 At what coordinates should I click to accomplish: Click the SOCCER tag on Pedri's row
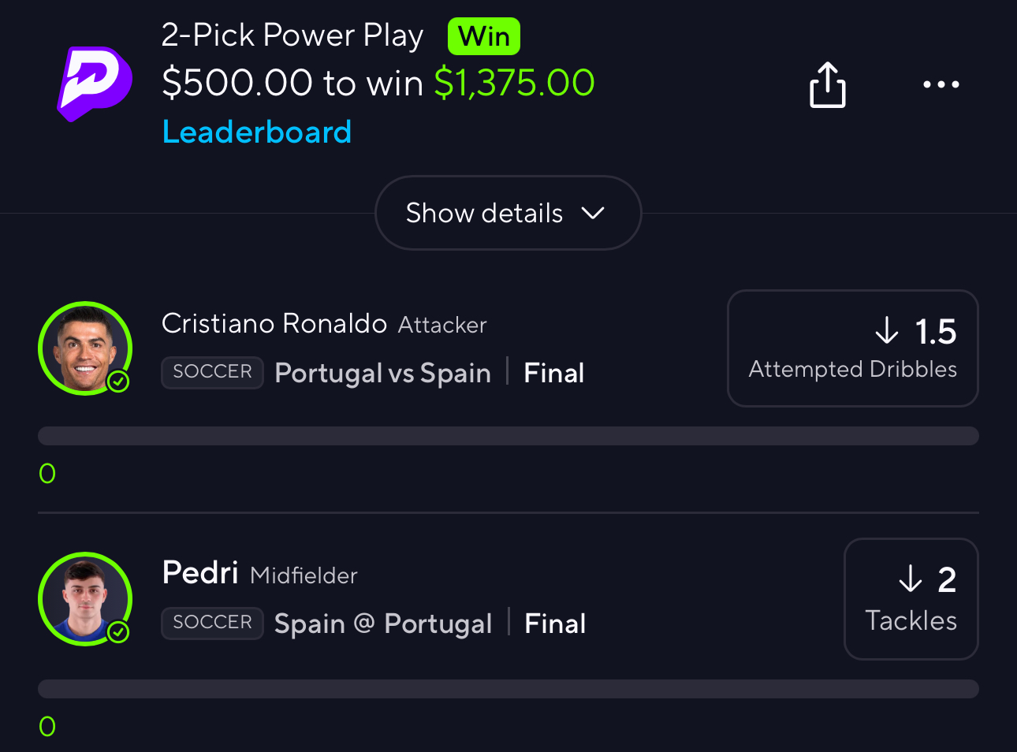point(212,623)
